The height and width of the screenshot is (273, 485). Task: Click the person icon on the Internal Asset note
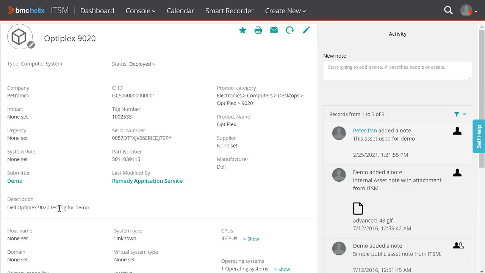(457, 173)
